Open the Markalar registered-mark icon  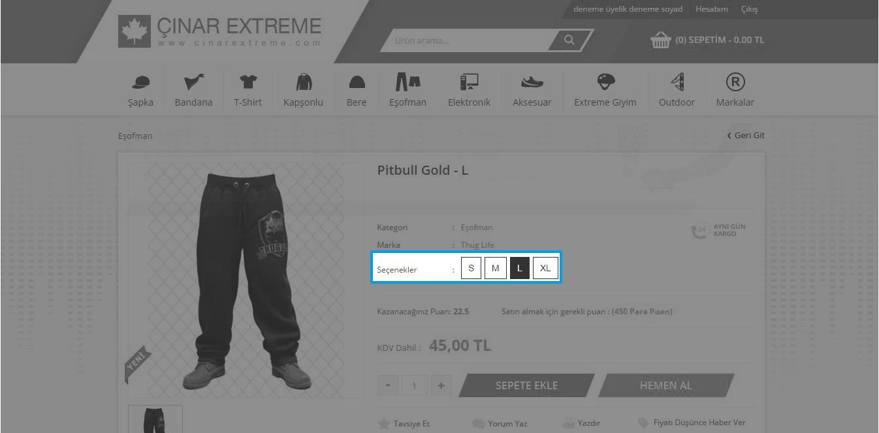click(735, 82)
